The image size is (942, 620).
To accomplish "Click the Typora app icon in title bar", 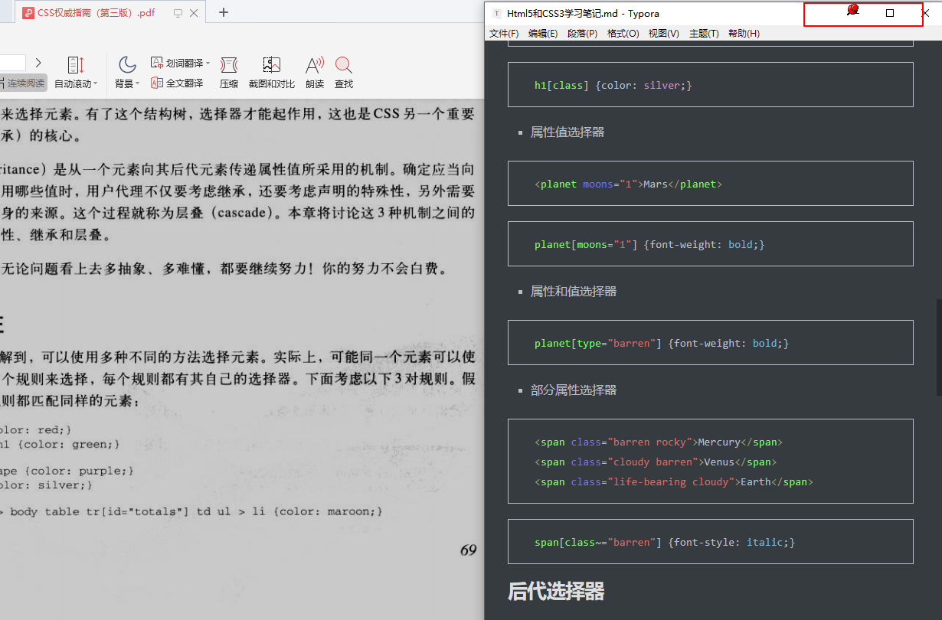I will (x=498, y=13).
